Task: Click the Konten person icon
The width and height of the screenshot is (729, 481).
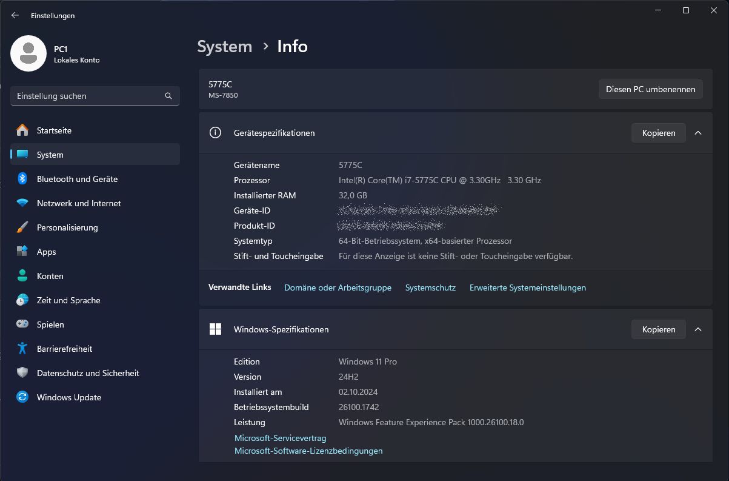Action: click(x=22, y=276)
